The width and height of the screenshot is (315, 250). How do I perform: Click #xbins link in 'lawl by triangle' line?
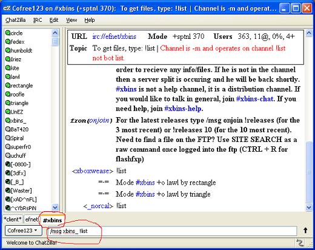145,194
